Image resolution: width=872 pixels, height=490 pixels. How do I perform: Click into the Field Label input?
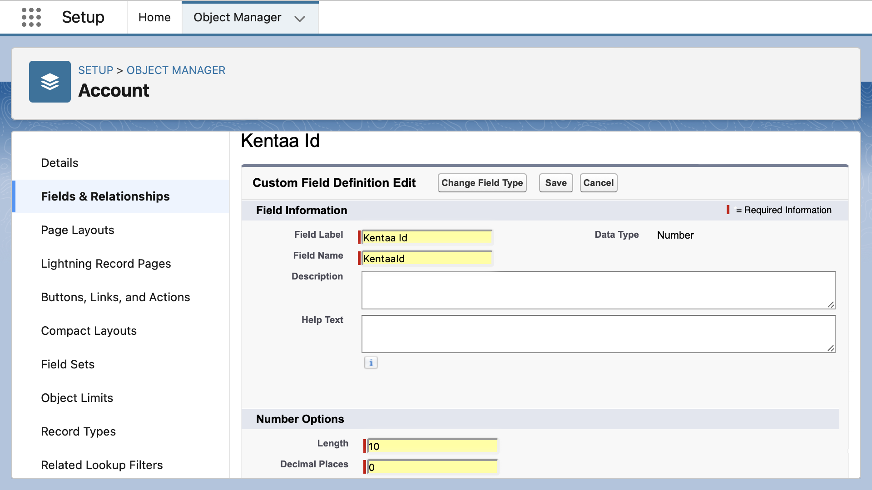tap(427, 237)
